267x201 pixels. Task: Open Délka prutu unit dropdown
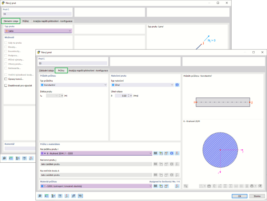point(57,96)
